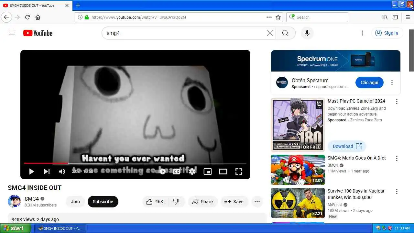Open the Windows start menu

click(x=15, y=228)
